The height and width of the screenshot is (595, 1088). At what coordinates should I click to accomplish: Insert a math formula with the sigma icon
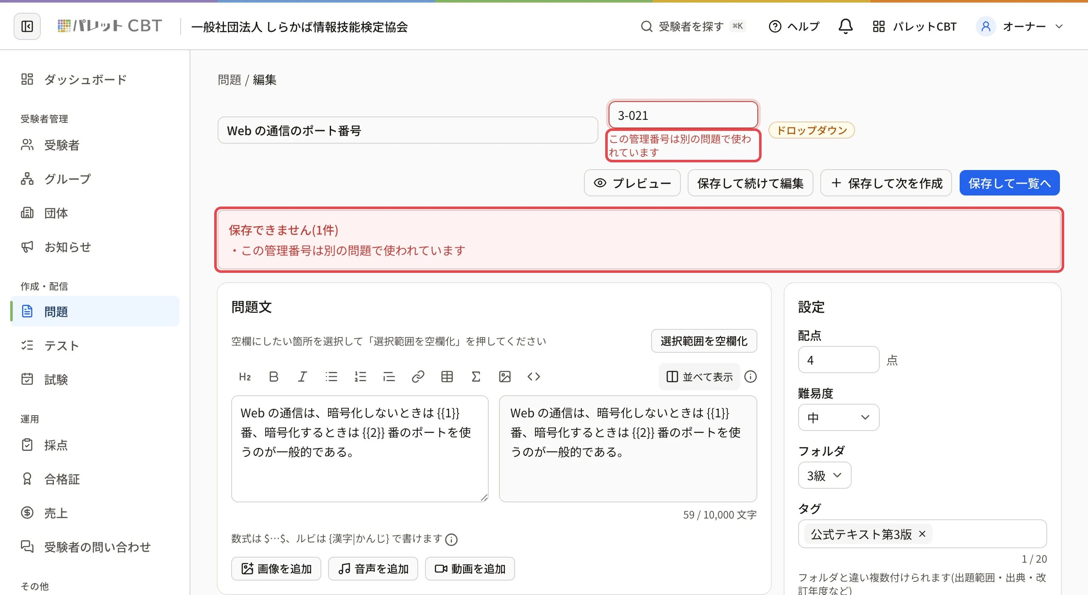tap(476, 377)
